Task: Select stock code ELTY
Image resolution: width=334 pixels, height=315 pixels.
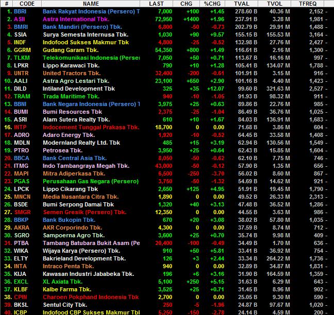Action: (x=21, y=258)
